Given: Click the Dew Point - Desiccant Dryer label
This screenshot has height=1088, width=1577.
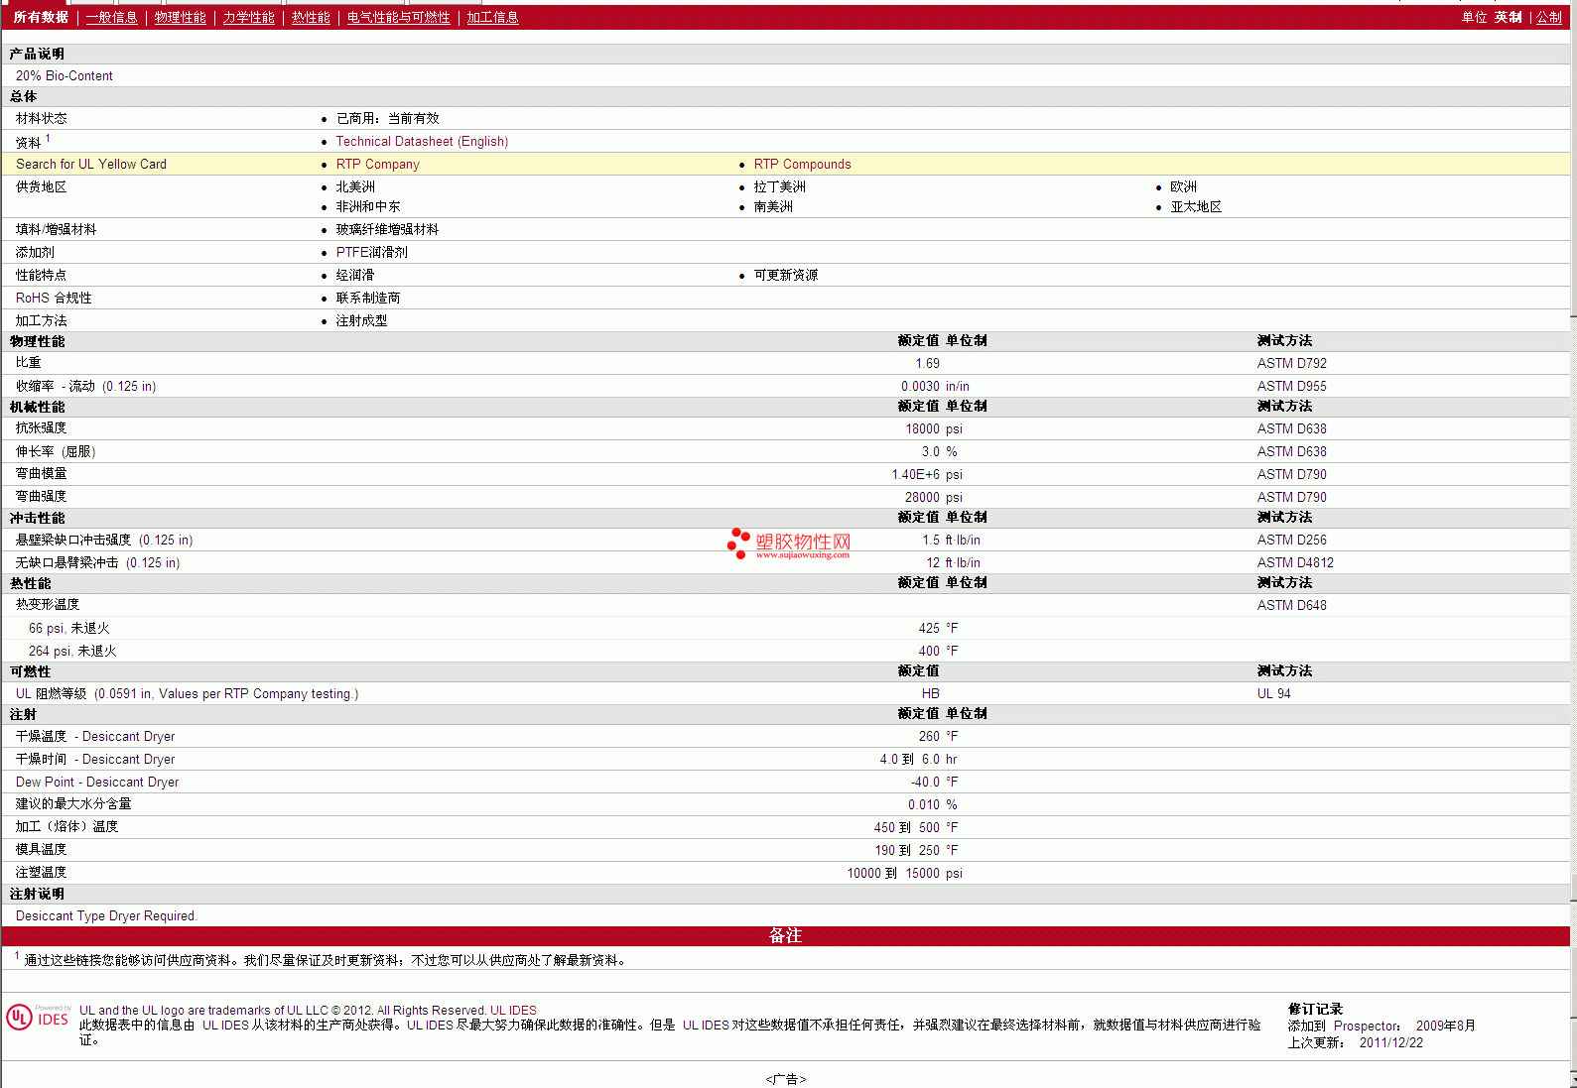Looking at the screenshot, I should [x=97, y=782].
